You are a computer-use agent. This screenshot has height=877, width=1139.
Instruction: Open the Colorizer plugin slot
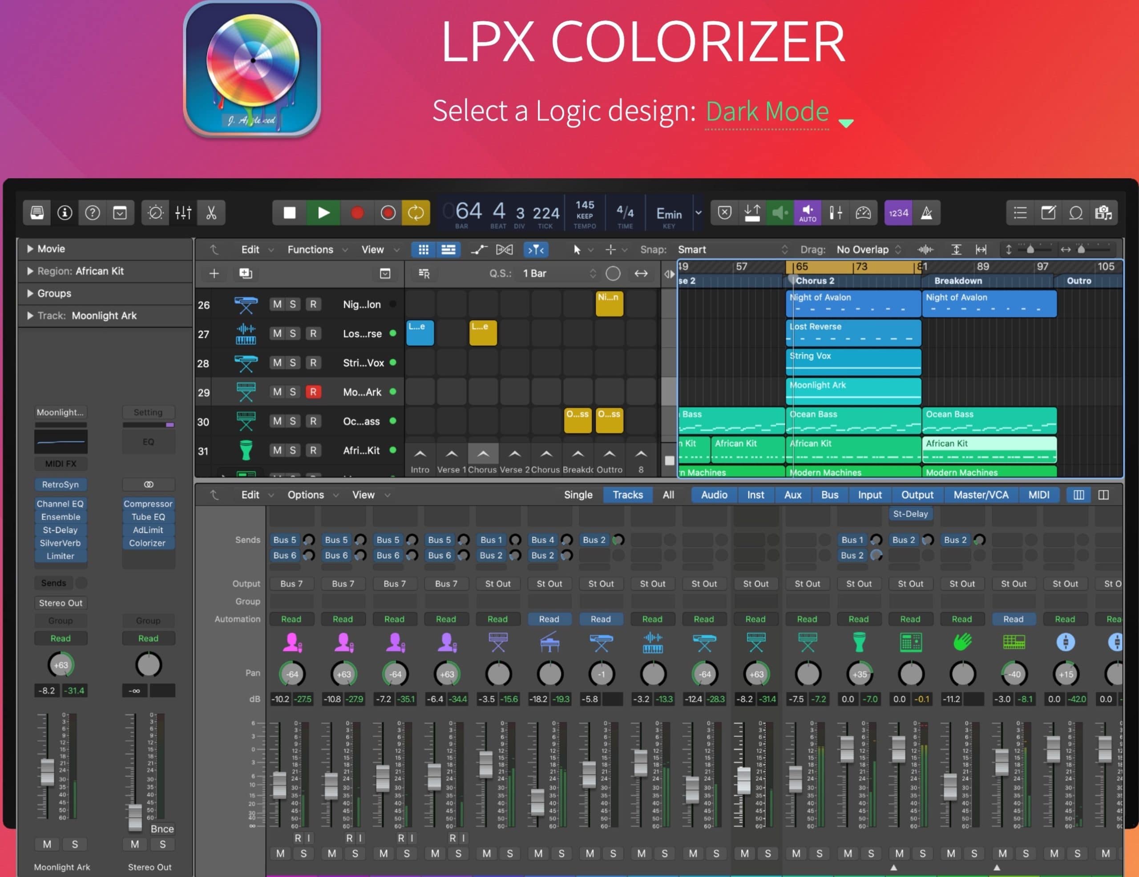pos(148,543)
